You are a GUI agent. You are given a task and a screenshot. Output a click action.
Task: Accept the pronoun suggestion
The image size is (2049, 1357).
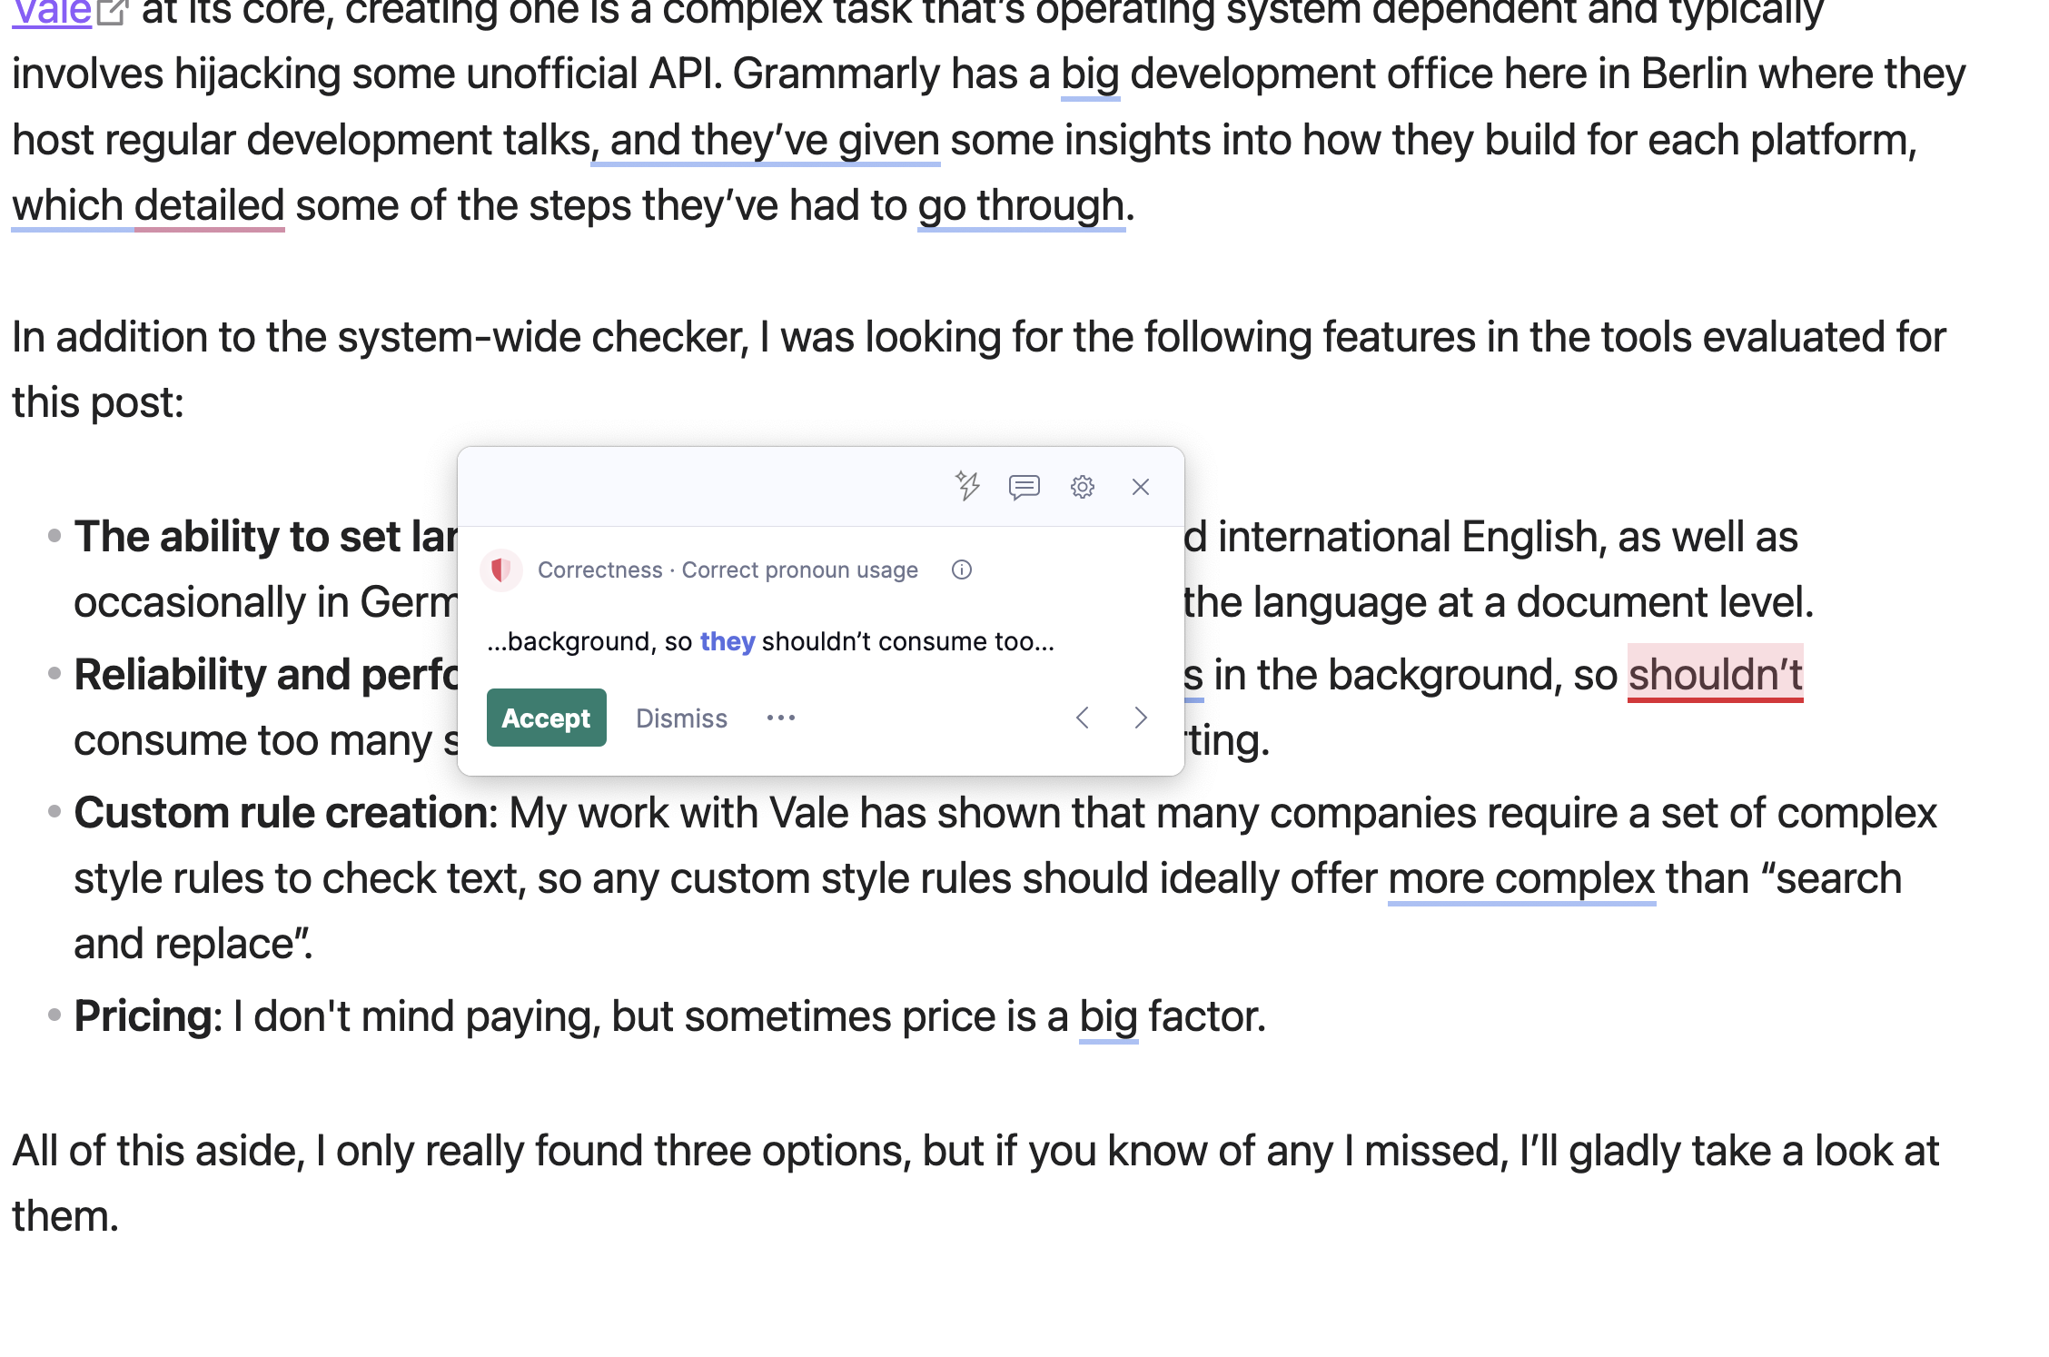[546, 718]
